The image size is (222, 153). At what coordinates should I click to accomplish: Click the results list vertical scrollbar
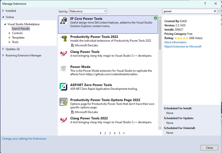coord(160,34)
